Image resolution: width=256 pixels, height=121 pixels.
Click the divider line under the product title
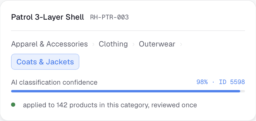128,31
